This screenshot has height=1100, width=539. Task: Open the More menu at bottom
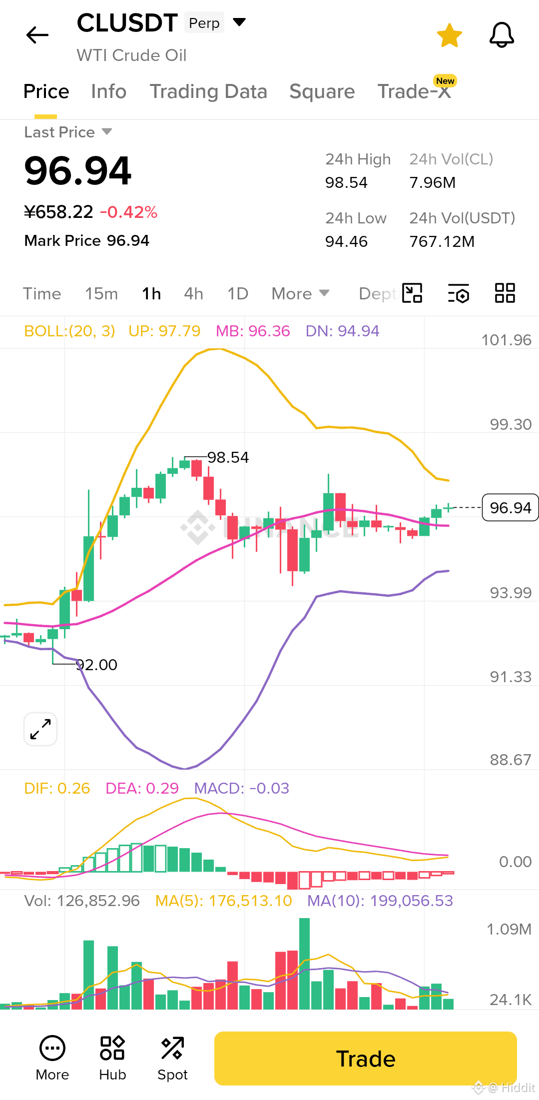[x=52, y=1059]
